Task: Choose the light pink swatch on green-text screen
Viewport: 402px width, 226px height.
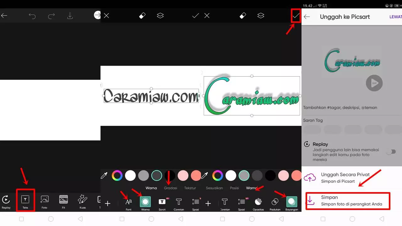Action: tap(283, 175)
